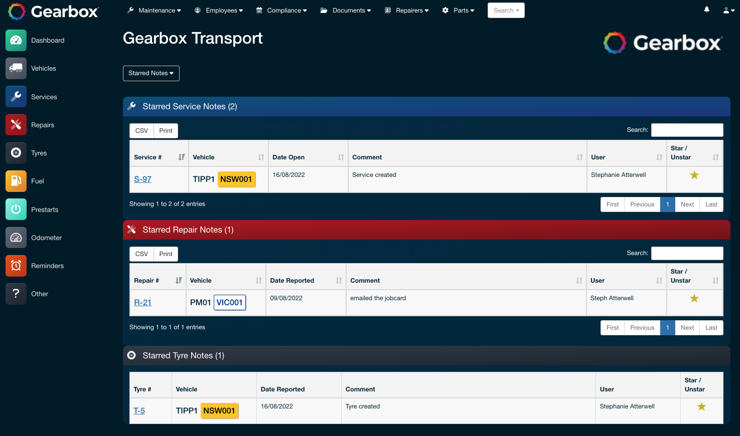The height and width of the screenshot is (436, 740).
Task: Unstar the T-5 tyre note
Action: [701, 406]
